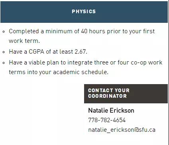169x145 pixels.
Task: Click the word 'COORDINATOR' in the dark header
Action: (107, 96)
